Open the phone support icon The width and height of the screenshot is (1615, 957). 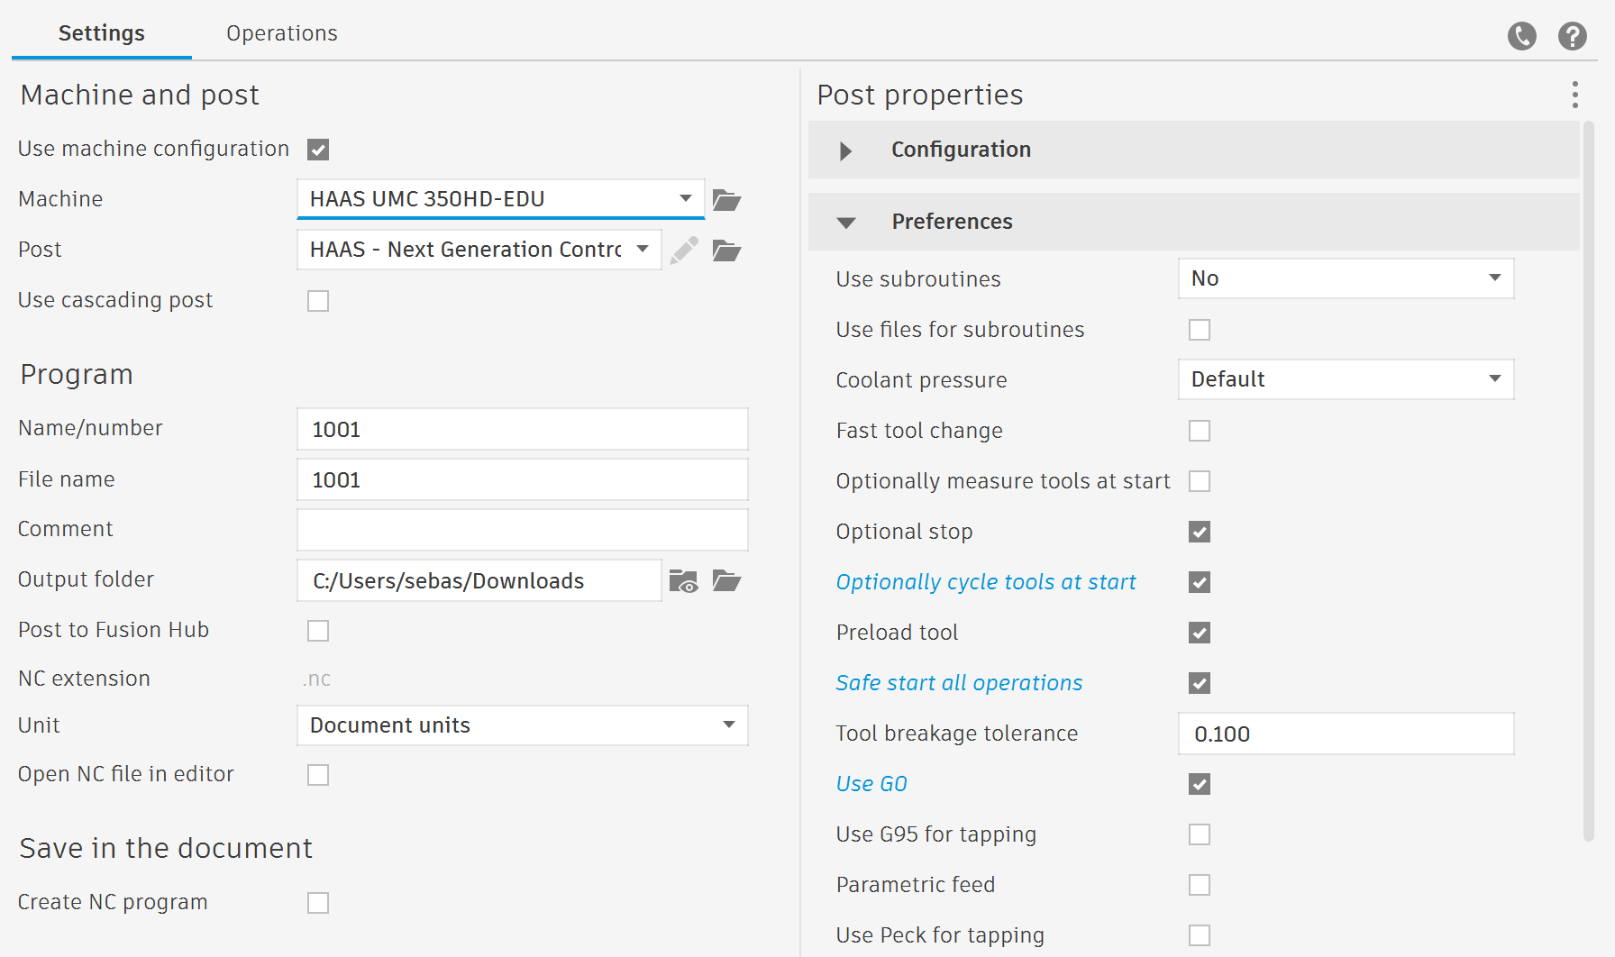1522,36
